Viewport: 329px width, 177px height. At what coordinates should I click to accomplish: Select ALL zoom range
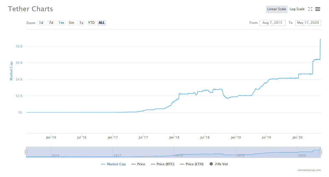pos(102,23)
